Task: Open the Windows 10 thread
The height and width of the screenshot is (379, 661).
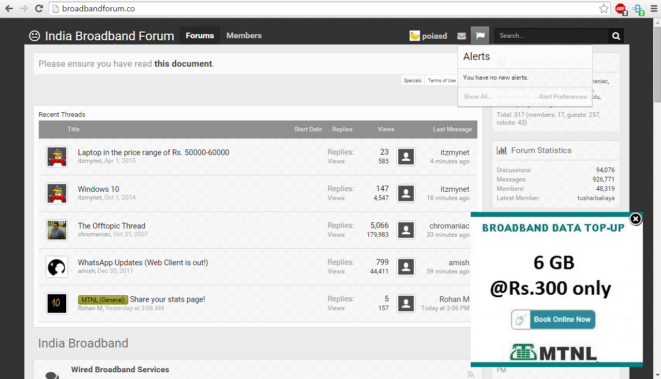Action: click(x=98, y=189)
